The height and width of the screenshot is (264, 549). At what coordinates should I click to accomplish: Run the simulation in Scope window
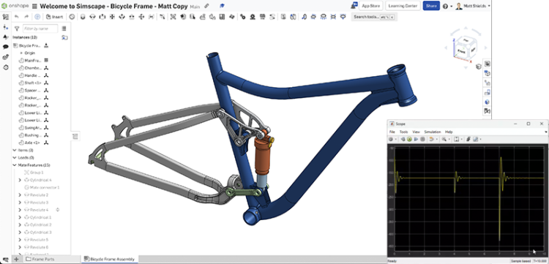pos(409,139)
